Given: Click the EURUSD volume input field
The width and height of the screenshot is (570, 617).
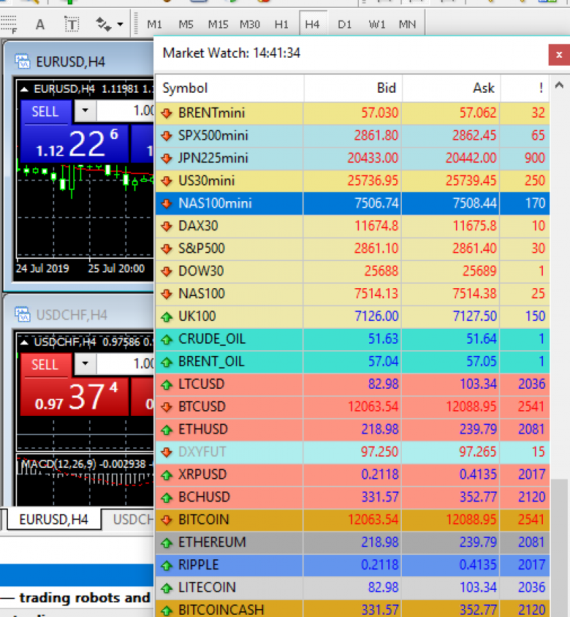Looking at the screenshot, I should 125,111.
